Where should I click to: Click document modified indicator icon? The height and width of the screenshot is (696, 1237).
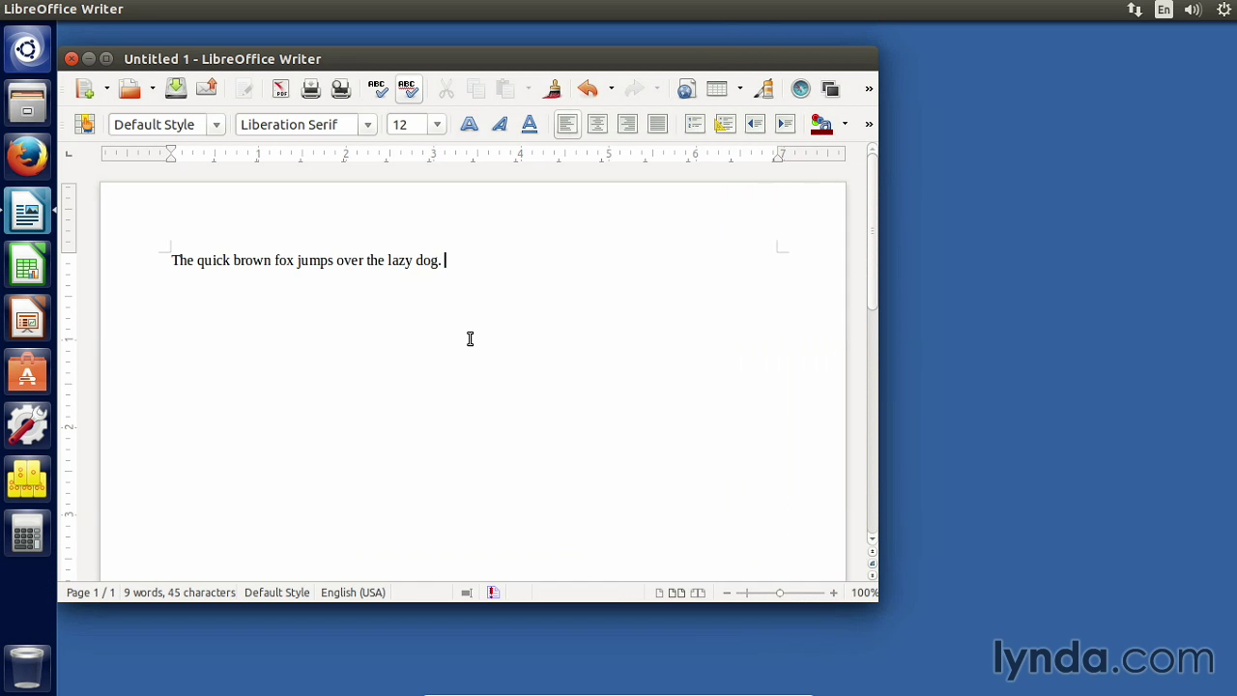click(493, 593)
